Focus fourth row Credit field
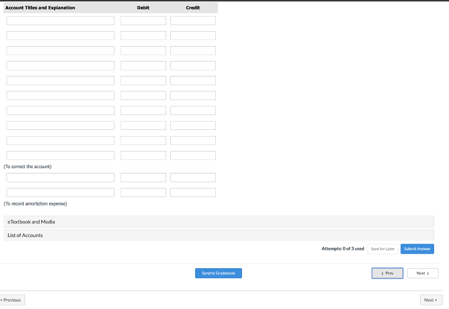The height and width of the screenshot is (309, 449). coord(193,66)
